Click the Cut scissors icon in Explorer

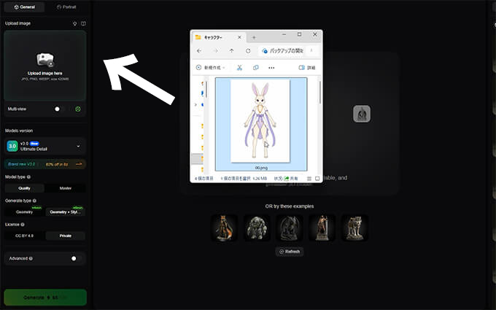click(x=239, y=67)
